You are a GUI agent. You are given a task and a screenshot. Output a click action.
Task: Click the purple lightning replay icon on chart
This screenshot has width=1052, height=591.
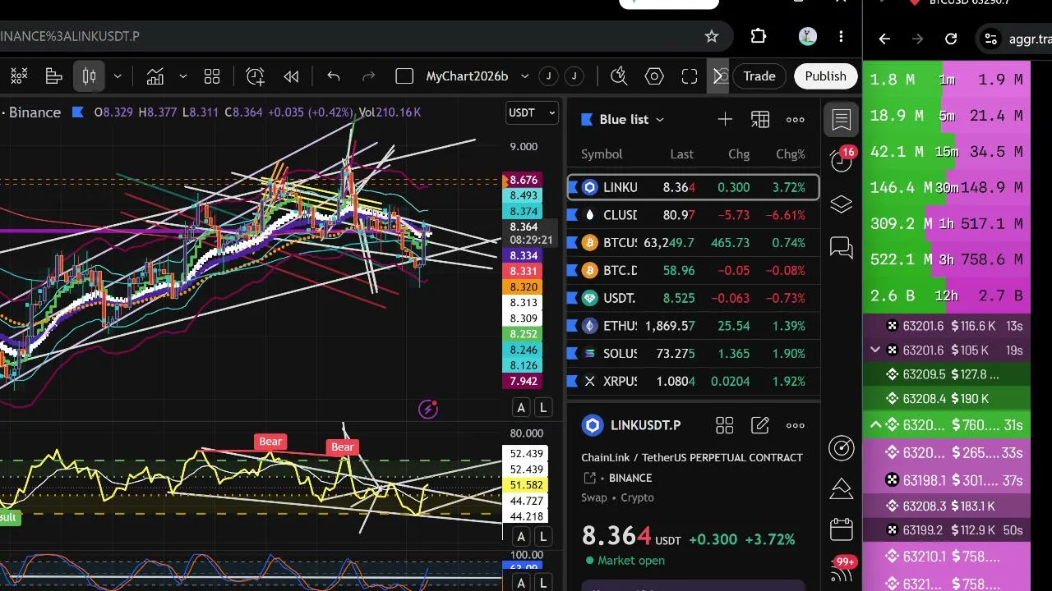click(428, 409)
